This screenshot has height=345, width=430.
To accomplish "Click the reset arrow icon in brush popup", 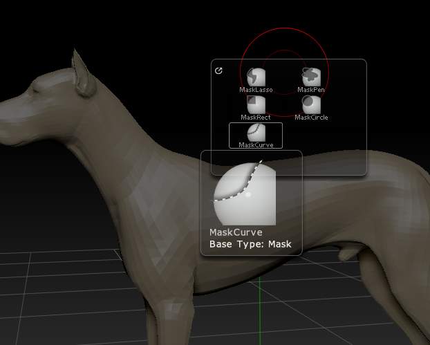I will pos(218,71).
